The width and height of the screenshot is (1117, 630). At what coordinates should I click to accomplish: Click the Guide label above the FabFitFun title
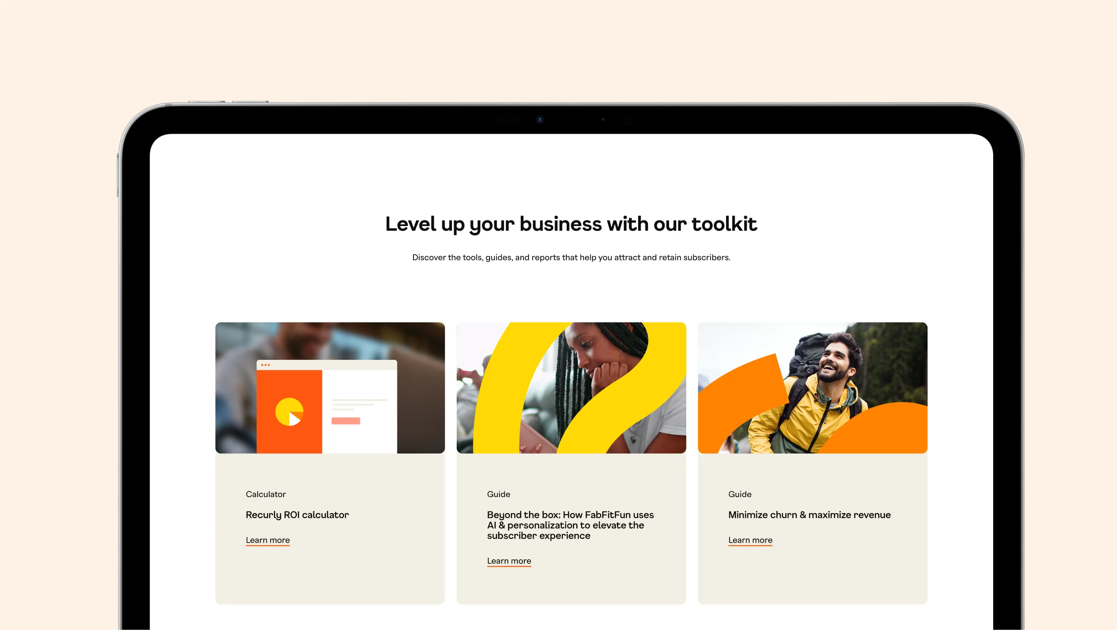tap(498, 494)
